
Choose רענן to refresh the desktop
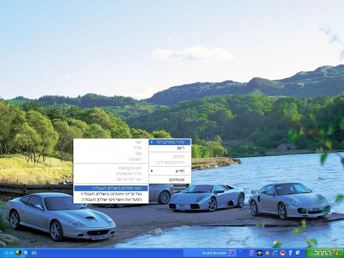(x=170, y=148)
